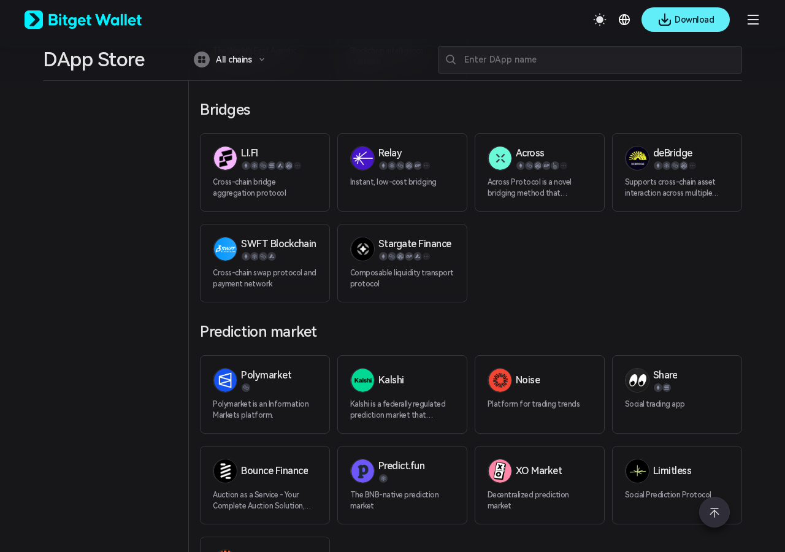Click the Stargate Finance title
This screenshot has height=552, width=785.
pos(415,243)
